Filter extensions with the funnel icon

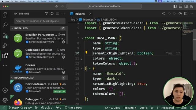coord(47,13)
